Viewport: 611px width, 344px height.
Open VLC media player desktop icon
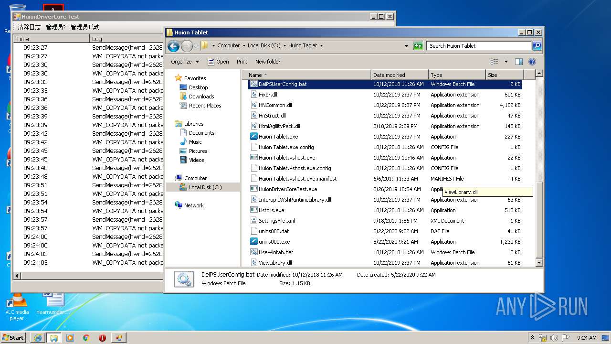click(17, 306)
